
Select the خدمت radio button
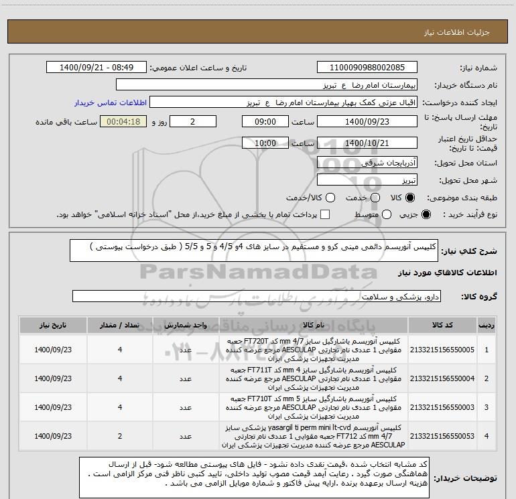tap(375, 198)
